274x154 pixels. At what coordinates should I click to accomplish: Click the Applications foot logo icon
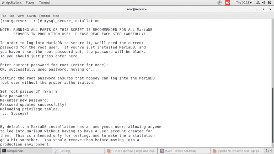(3, 2)
